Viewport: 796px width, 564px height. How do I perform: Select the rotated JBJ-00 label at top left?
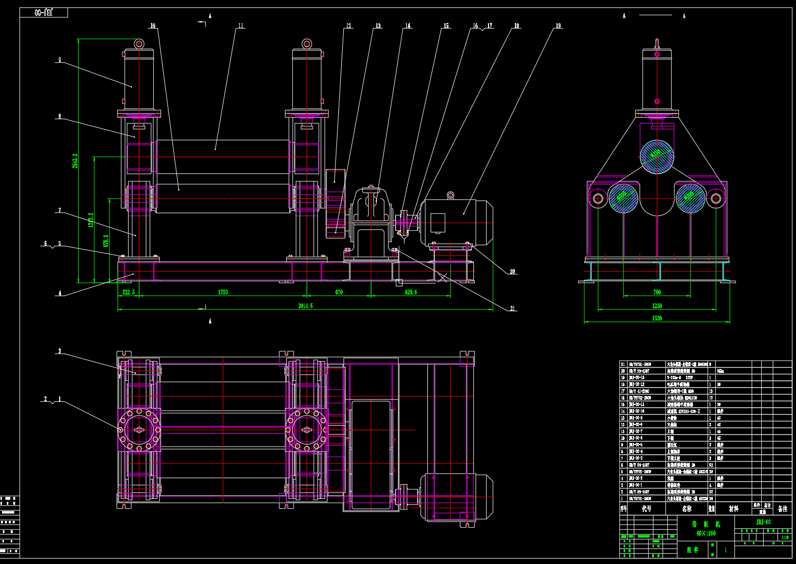click(x=44, y=13)
